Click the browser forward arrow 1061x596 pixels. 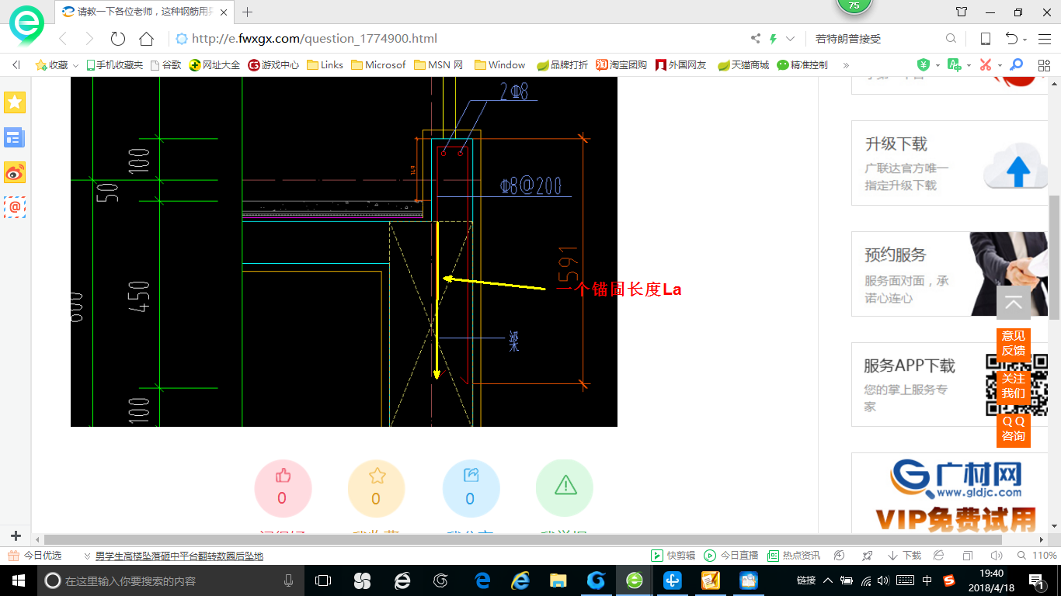(x=89, y=39)
